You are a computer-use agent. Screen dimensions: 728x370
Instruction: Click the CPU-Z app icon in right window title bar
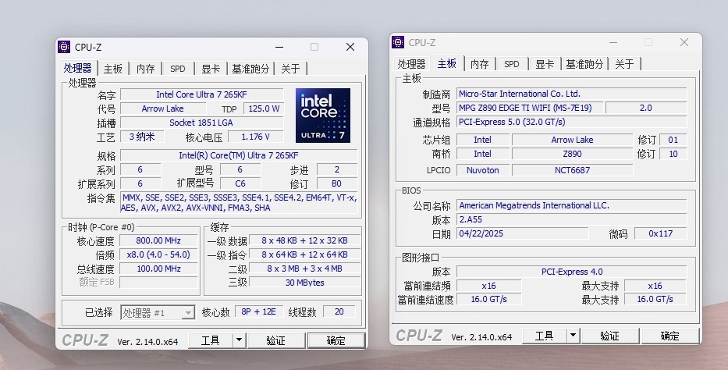point(398,42)
